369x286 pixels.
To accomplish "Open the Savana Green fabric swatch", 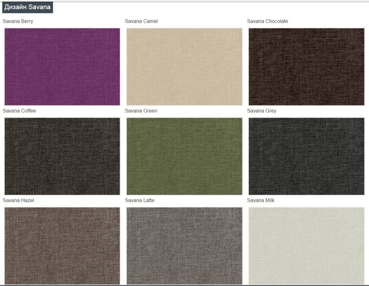I will click(x=184, y=156).
